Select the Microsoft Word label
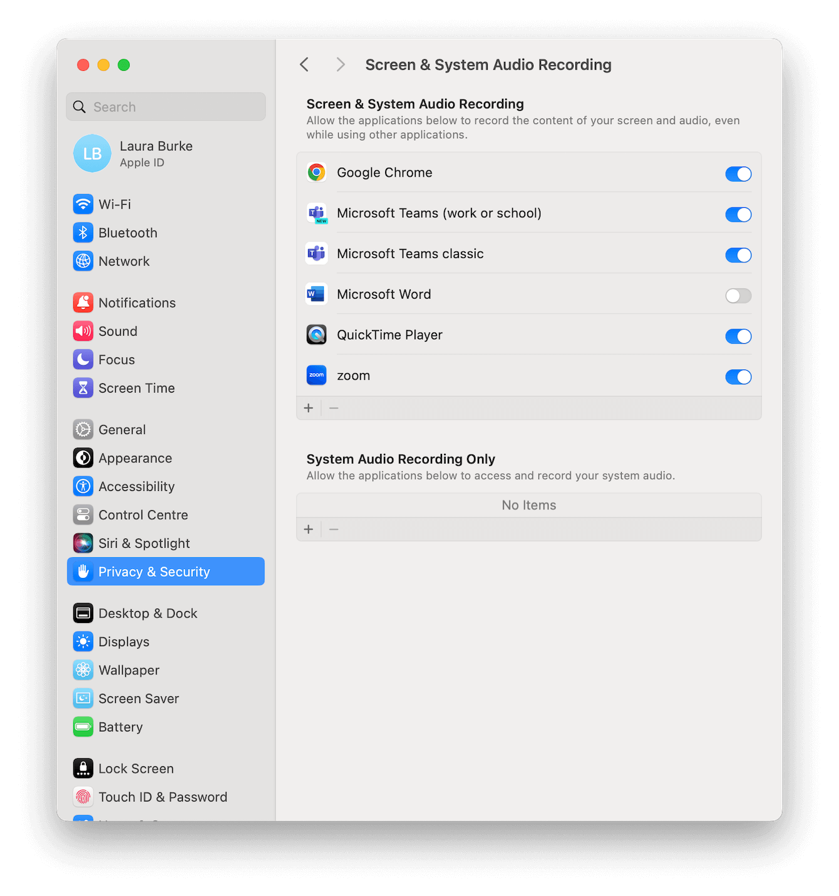Viewport: 839px width, 896px height. click(x=384, y=294)
